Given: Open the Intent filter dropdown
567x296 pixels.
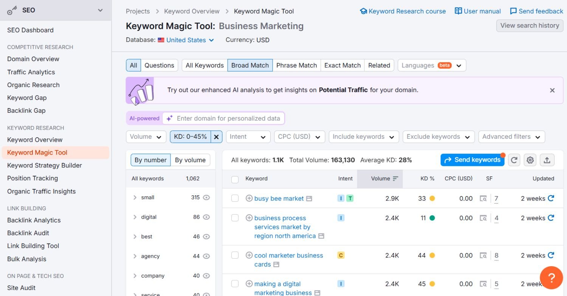Looking at the screenshot, I should tap(248, 137).
